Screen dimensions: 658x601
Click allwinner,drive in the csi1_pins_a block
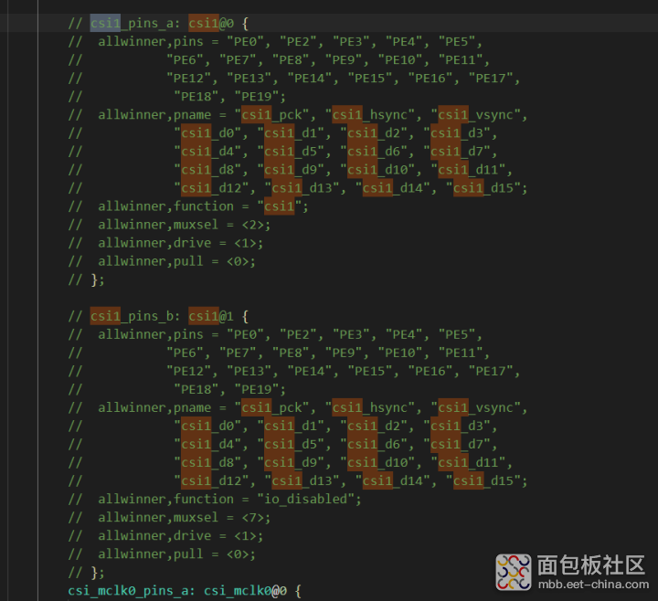click(154, 243)
